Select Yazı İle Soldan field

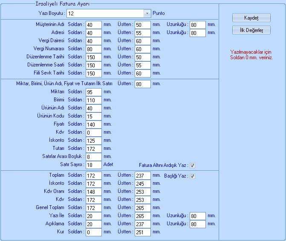[94, 216]
